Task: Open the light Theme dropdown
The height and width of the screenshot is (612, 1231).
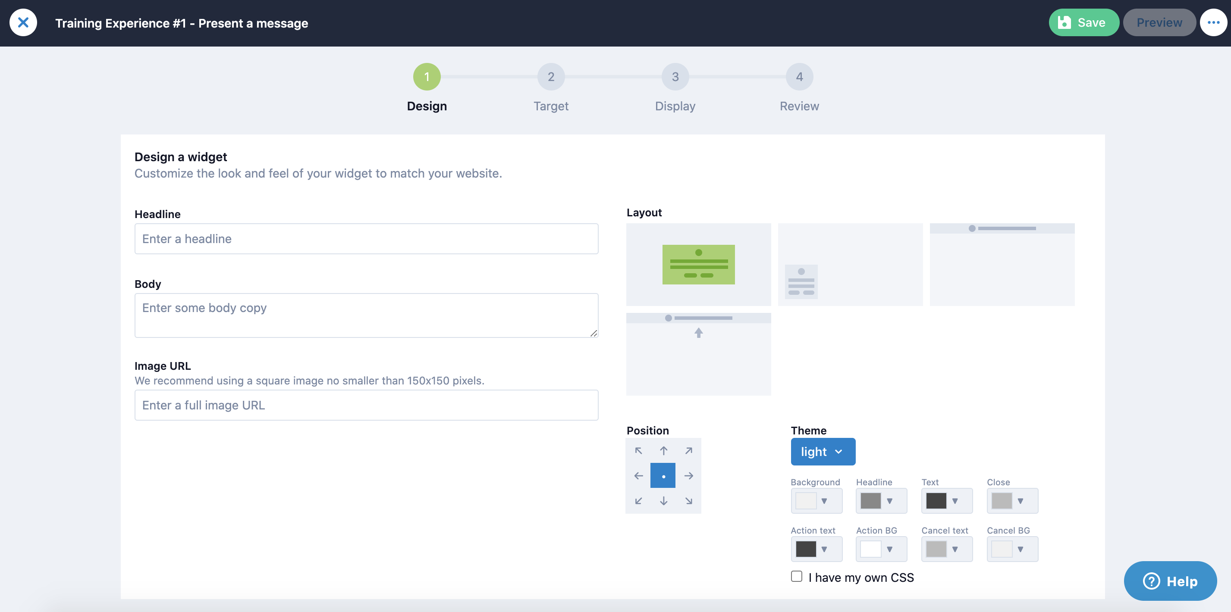Action: click(x=823, y=452)
